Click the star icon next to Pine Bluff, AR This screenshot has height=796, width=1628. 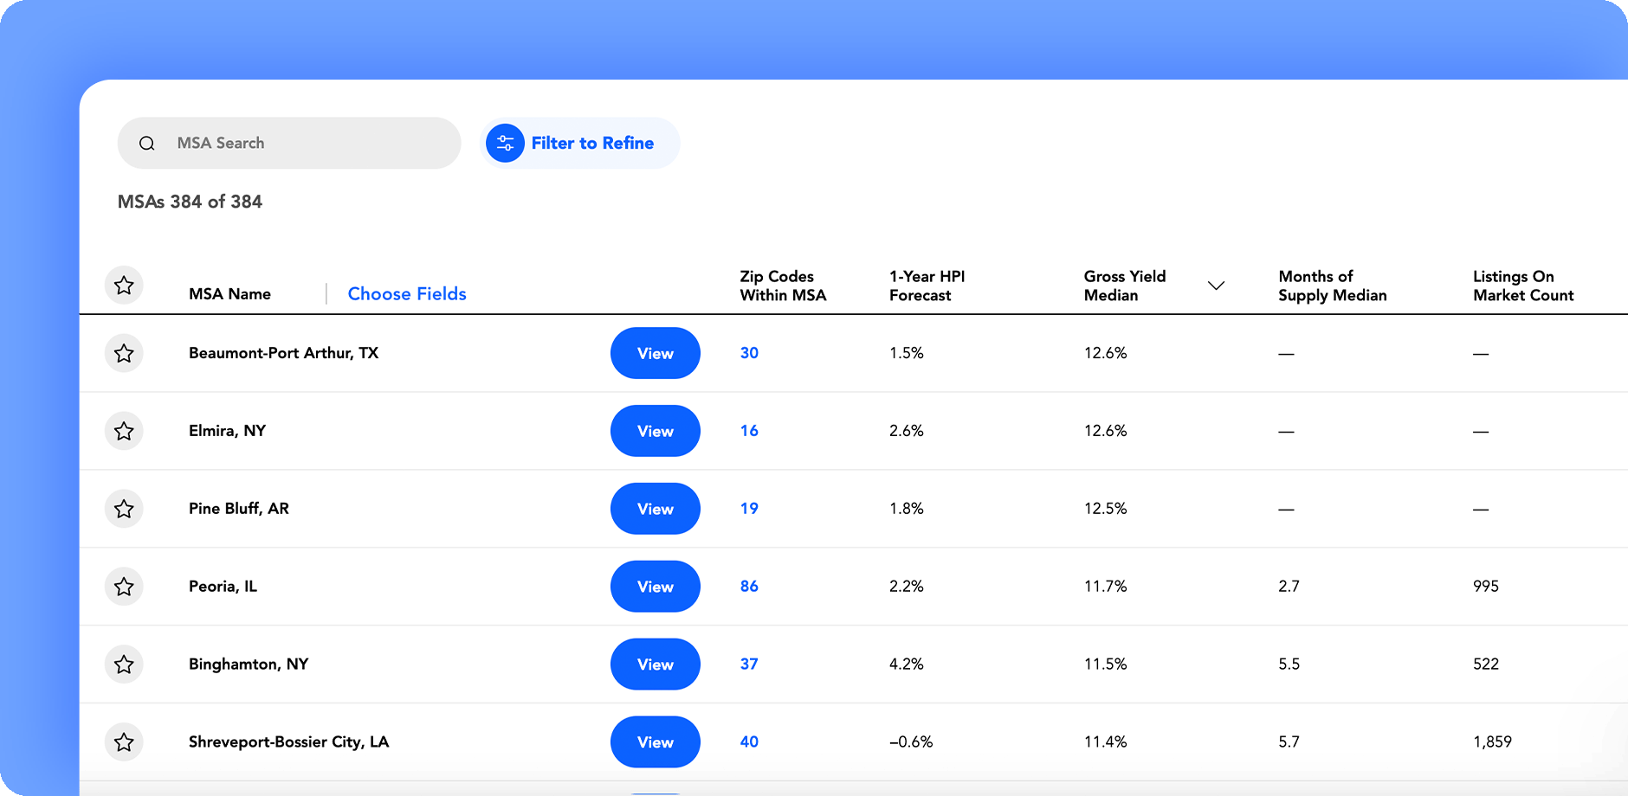coord(124,509)
